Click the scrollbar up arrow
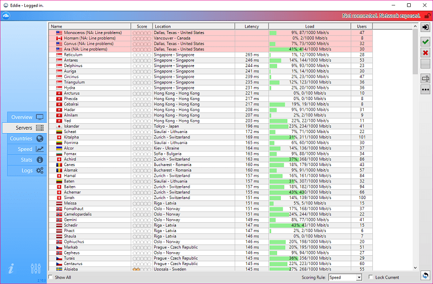This screenshot has width=433, height=284. [x=415, y=26]
